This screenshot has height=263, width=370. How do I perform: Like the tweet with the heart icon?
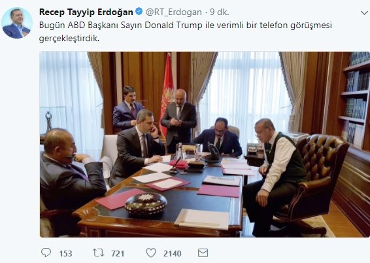(x=151, y=253)
